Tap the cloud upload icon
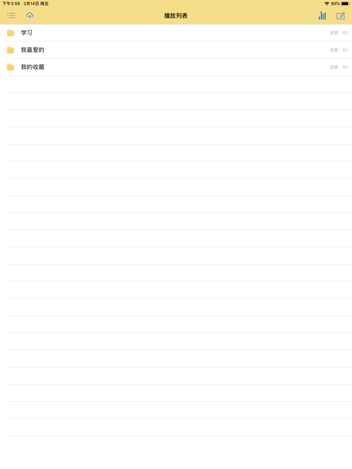Screen dimensions: 352x469 tap(29, 15)
